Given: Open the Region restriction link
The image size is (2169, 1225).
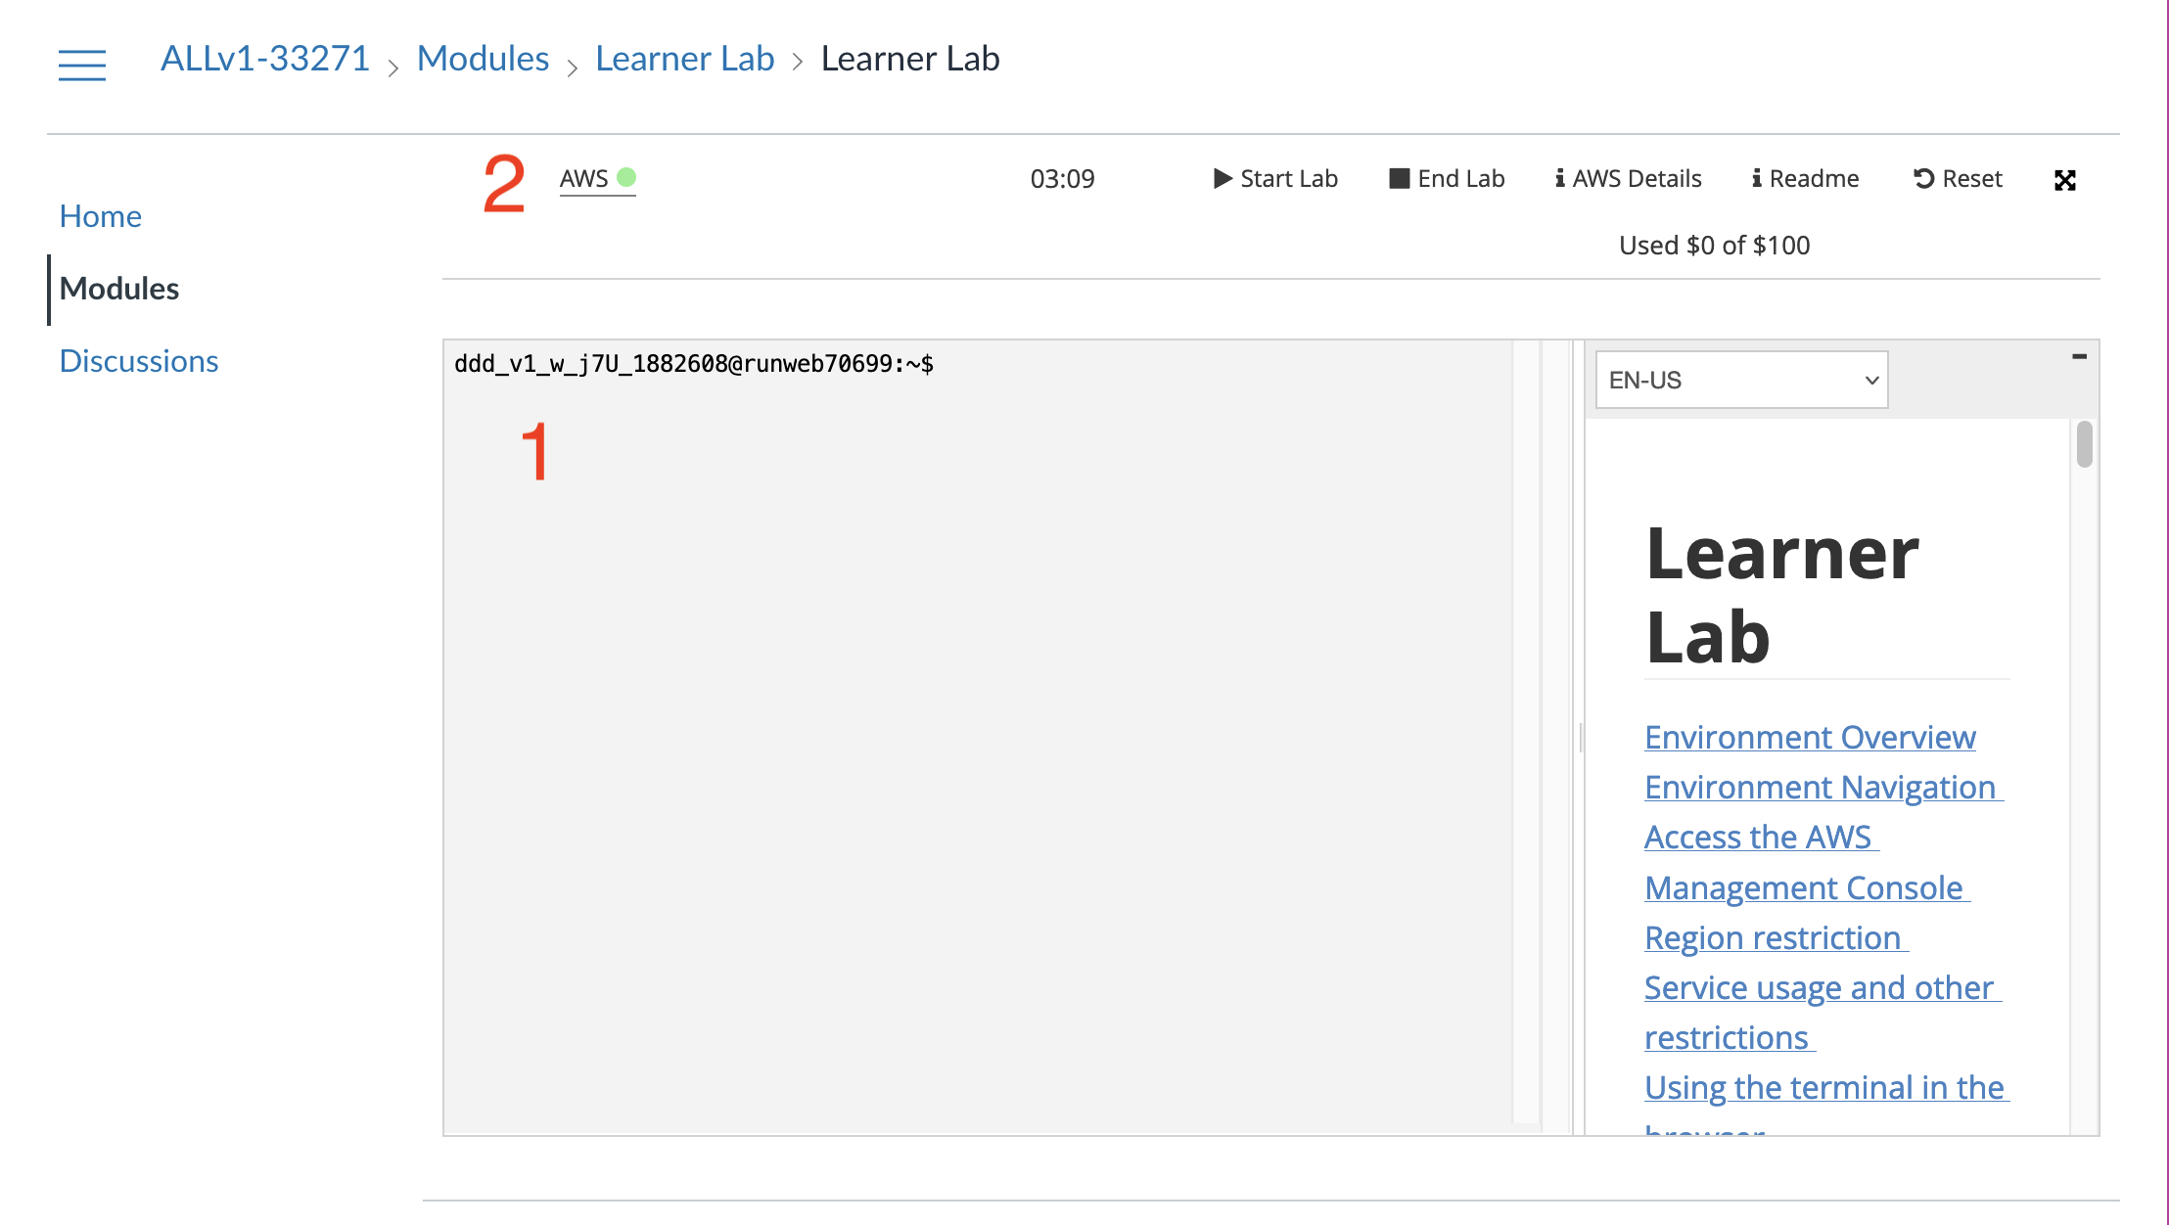Looking at the screenshot, I should point(1772,937).
